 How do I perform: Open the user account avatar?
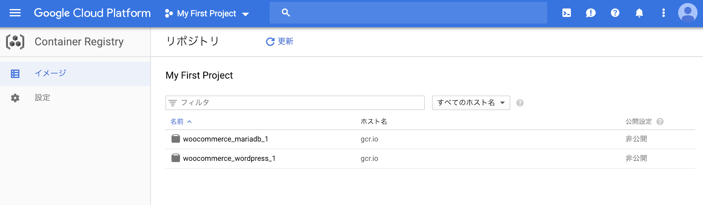pos(688,13)
